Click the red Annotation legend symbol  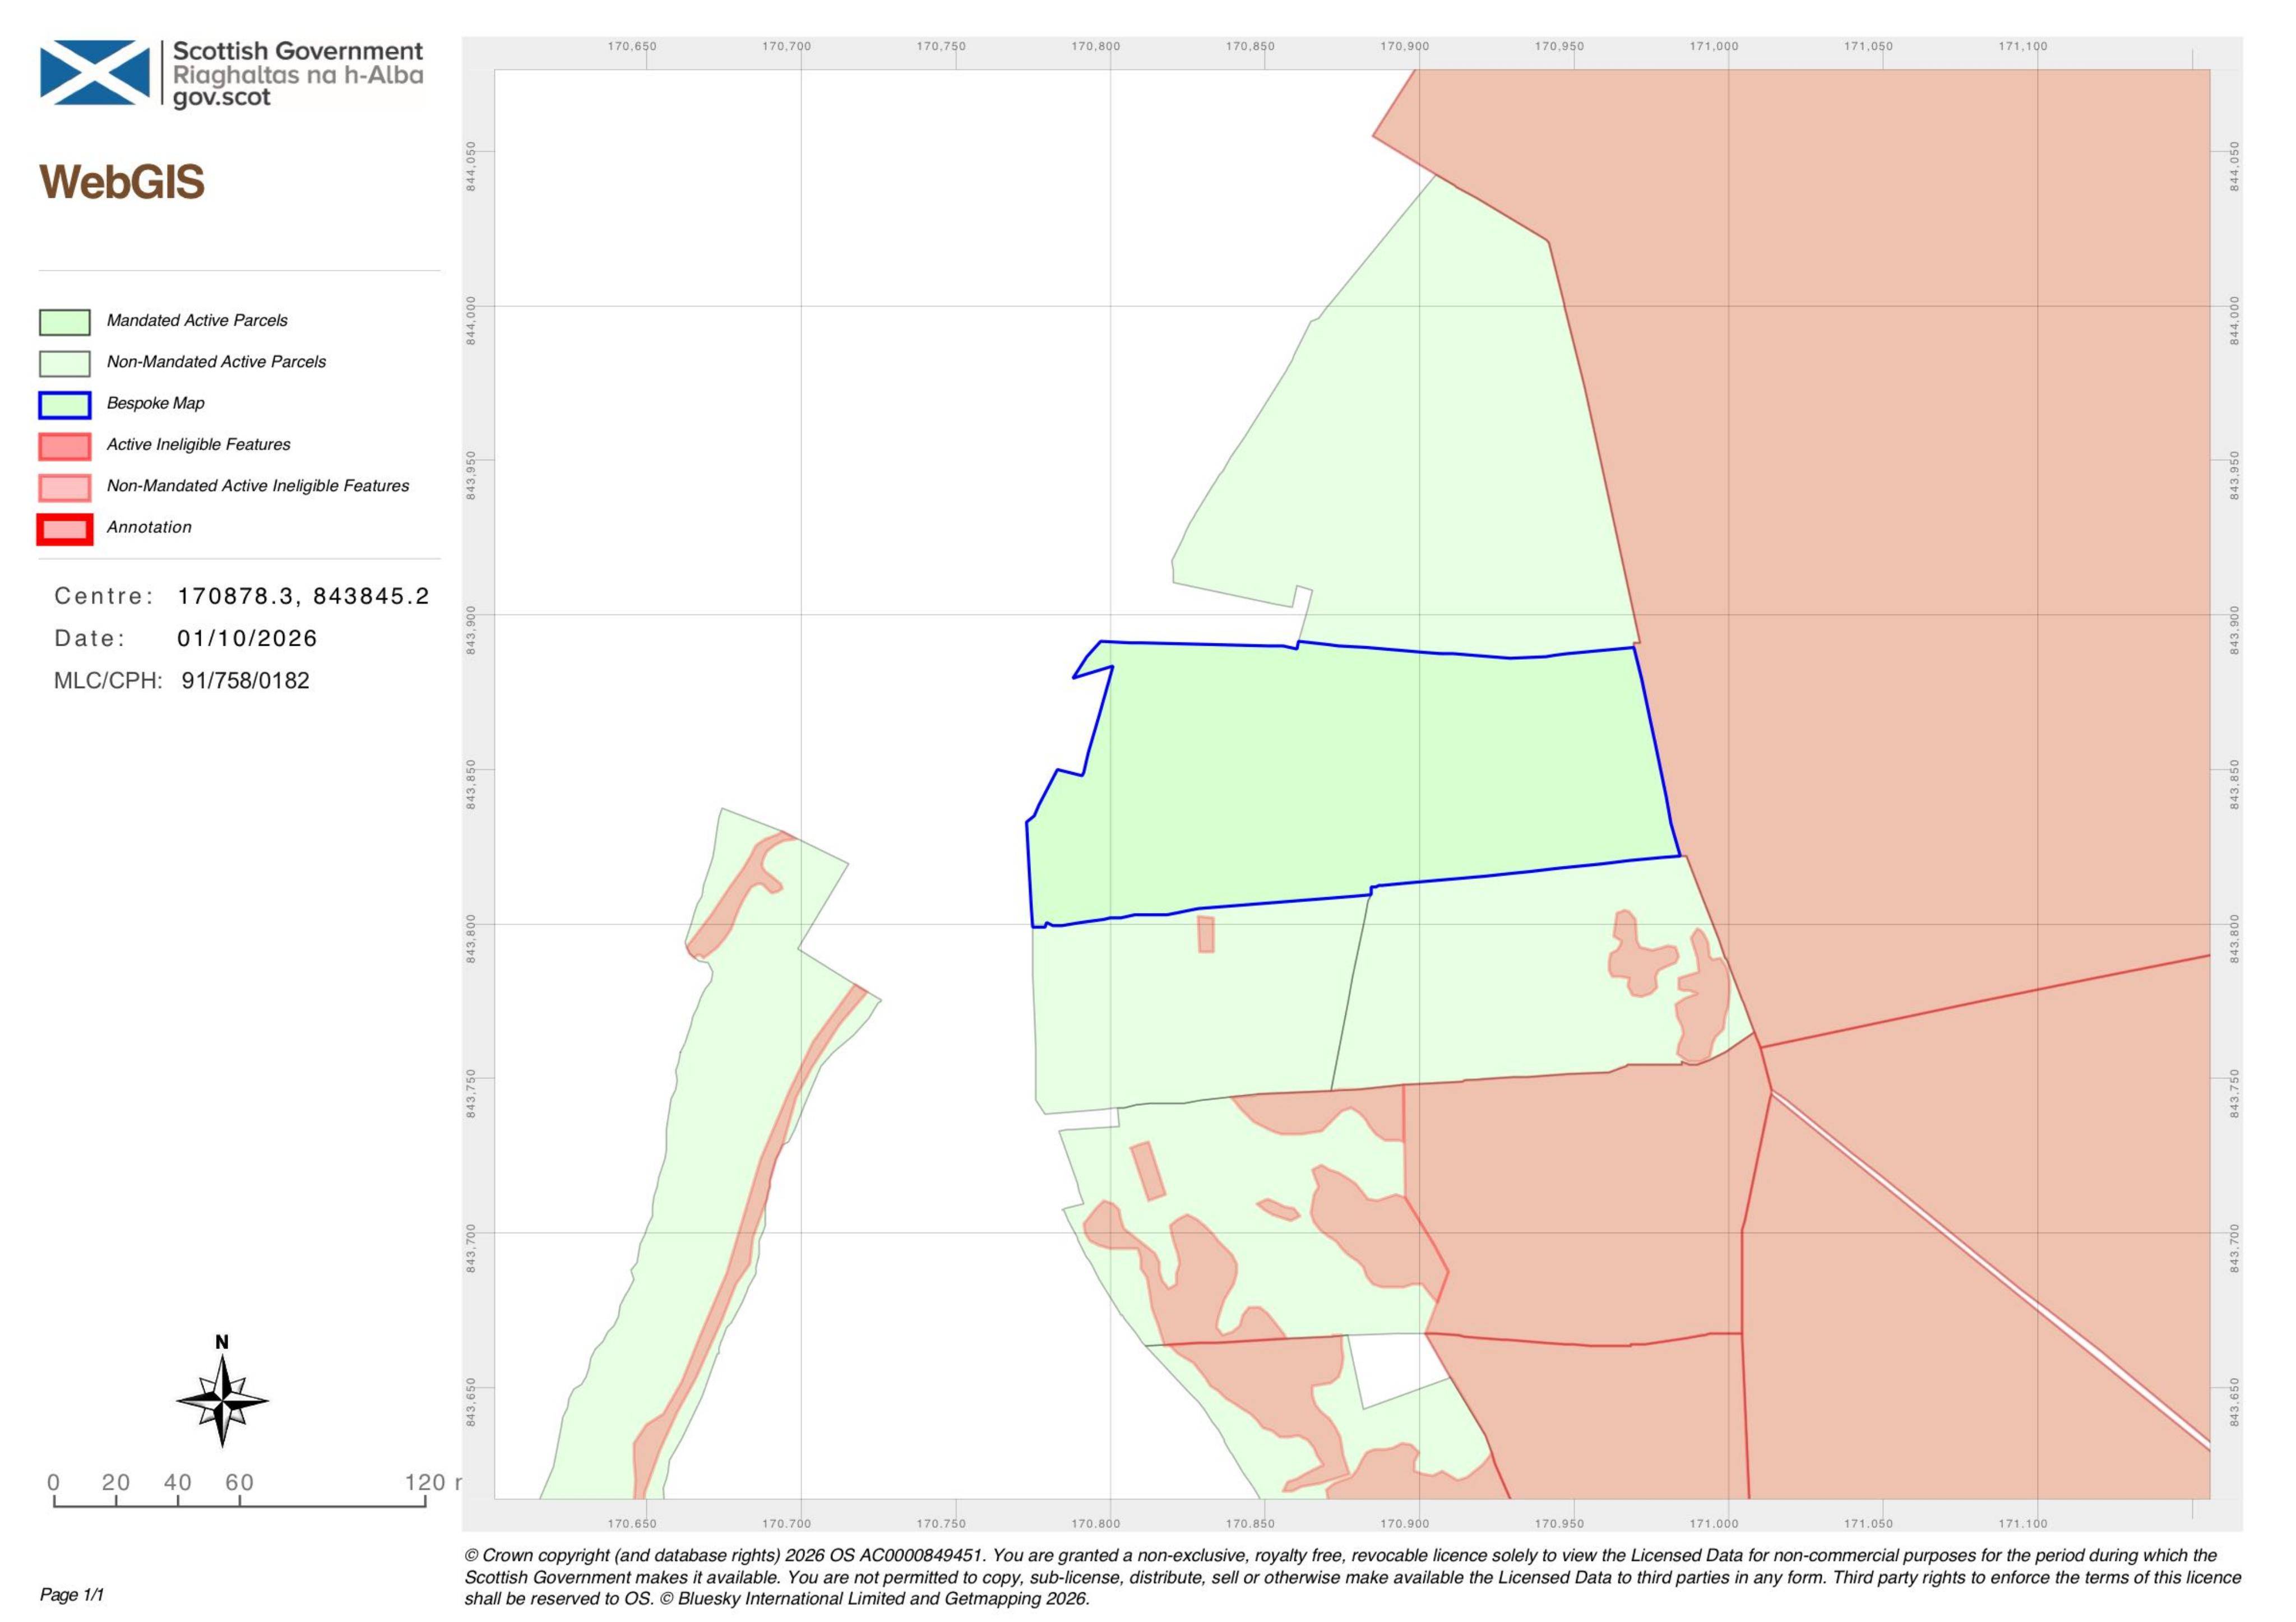tap(65, 529)
